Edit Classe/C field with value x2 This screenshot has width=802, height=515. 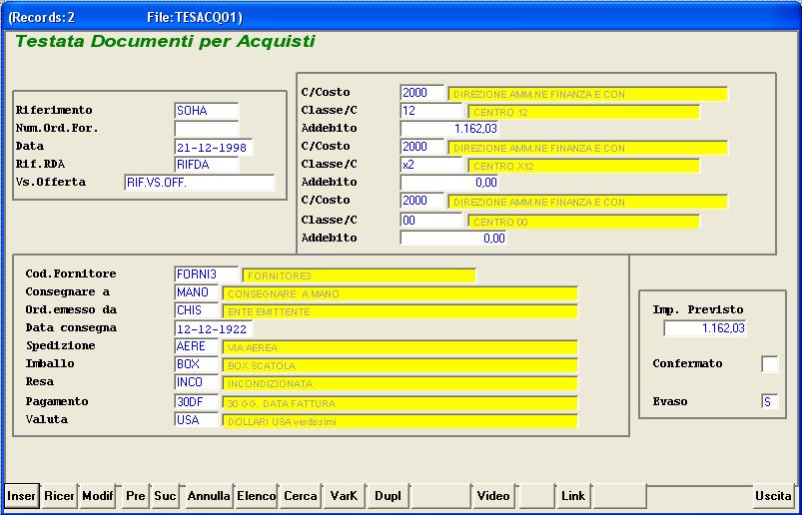pos(431,165)
